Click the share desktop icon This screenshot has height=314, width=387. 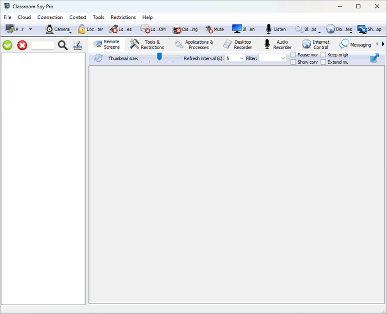362,29
